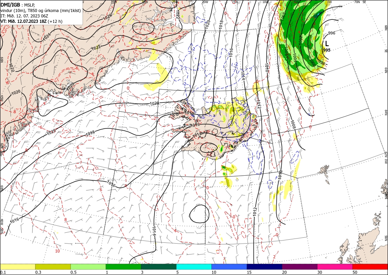Click the '995' low pressure value
The height and width of the screenshot is (275, 388).
coord(327,50)
